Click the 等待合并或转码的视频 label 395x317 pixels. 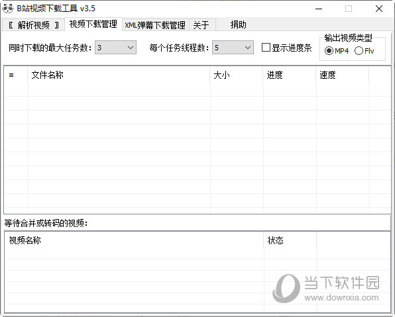46,223
